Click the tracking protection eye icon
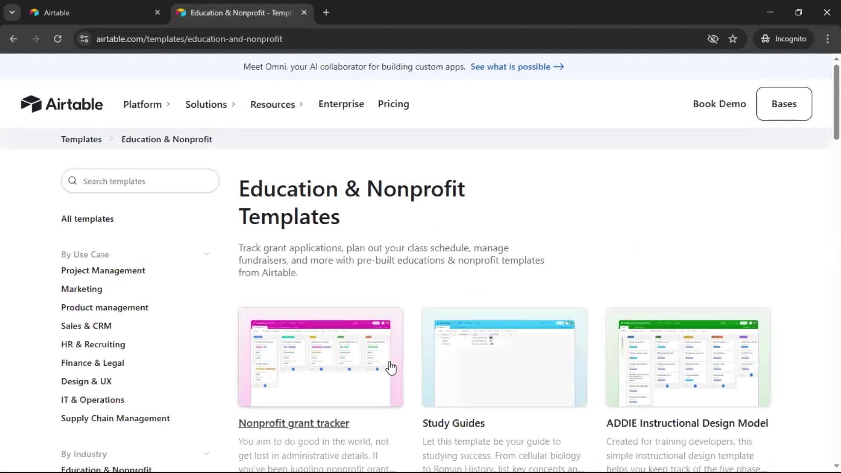 point(713,39)
